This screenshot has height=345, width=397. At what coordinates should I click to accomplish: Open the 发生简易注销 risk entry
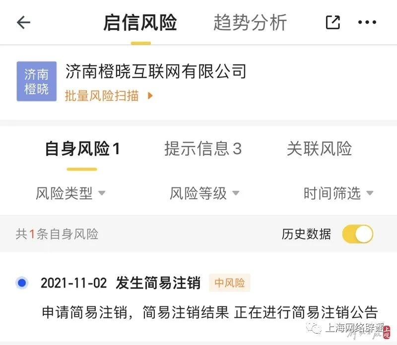point(158,283)
